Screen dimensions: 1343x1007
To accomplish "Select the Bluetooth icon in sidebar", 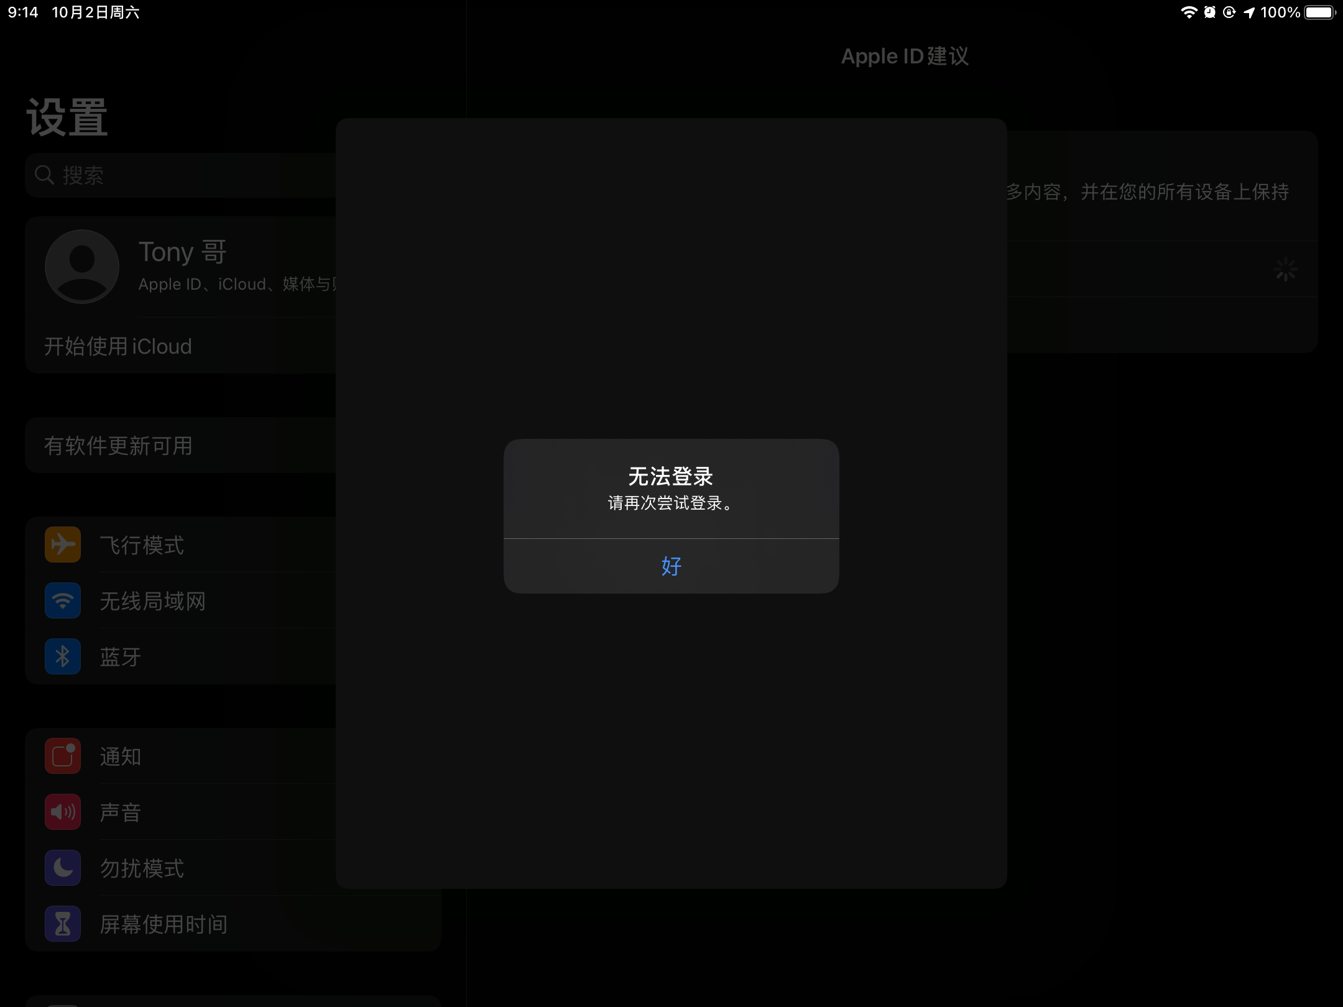I will click(63, 656).
